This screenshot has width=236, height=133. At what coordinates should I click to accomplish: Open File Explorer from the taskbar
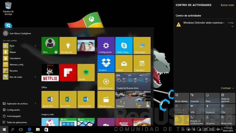tap(38, 129)
